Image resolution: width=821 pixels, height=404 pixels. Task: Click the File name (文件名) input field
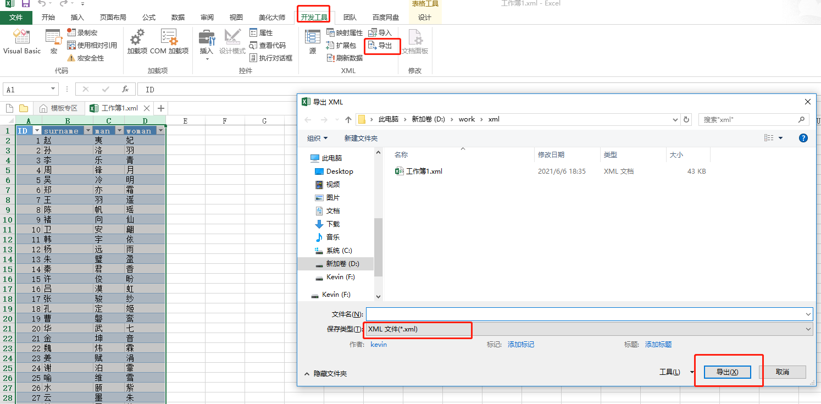coord(589,314)
